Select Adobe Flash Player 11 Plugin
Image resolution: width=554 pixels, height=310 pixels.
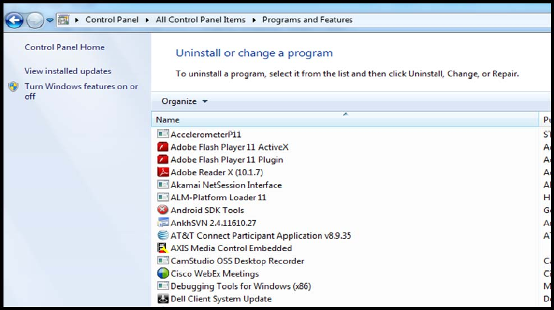227,160
